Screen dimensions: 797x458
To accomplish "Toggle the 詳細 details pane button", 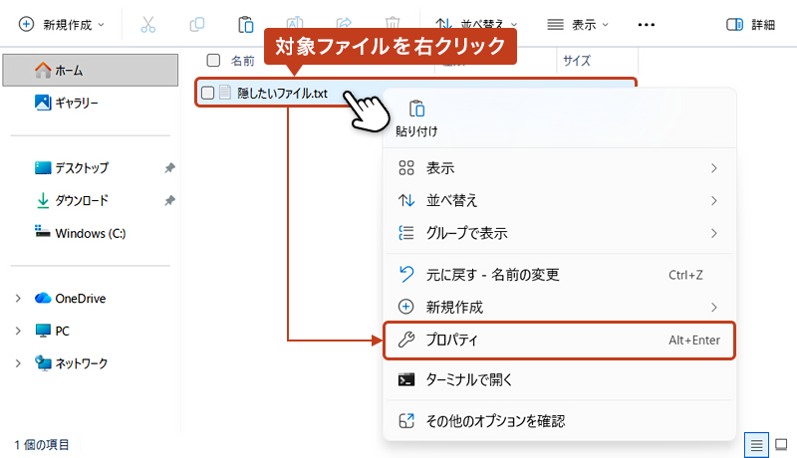I will (750, 24).
